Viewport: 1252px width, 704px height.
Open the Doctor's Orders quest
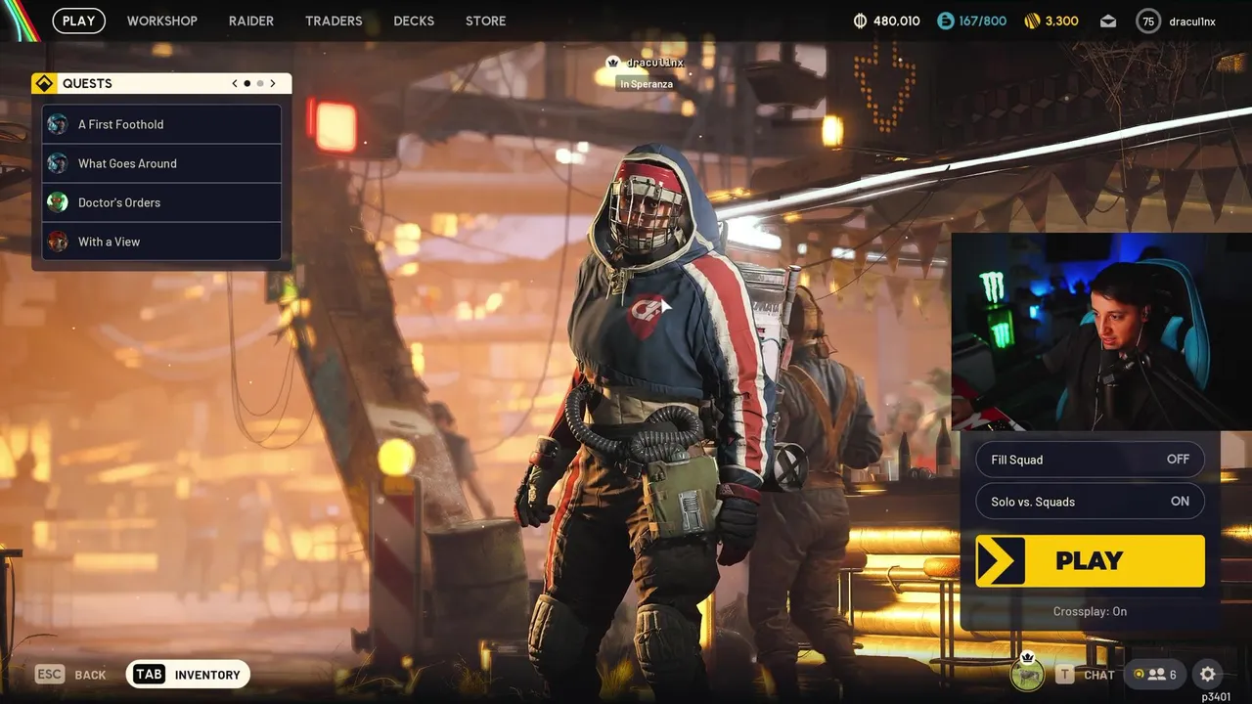coord(161,202)
